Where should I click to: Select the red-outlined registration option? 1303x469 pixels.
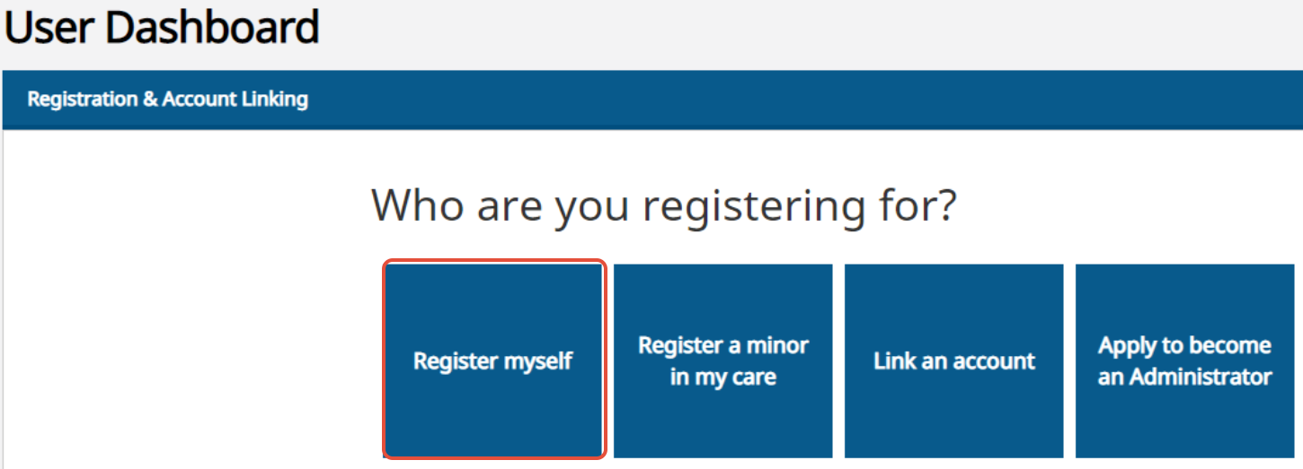point(493,360)
